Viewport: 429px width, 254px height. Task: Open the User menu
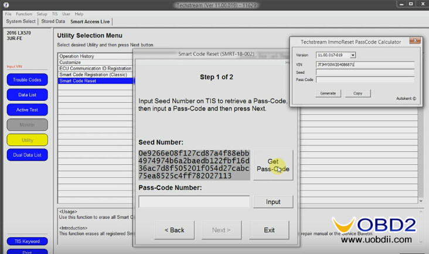click(66, 14)
